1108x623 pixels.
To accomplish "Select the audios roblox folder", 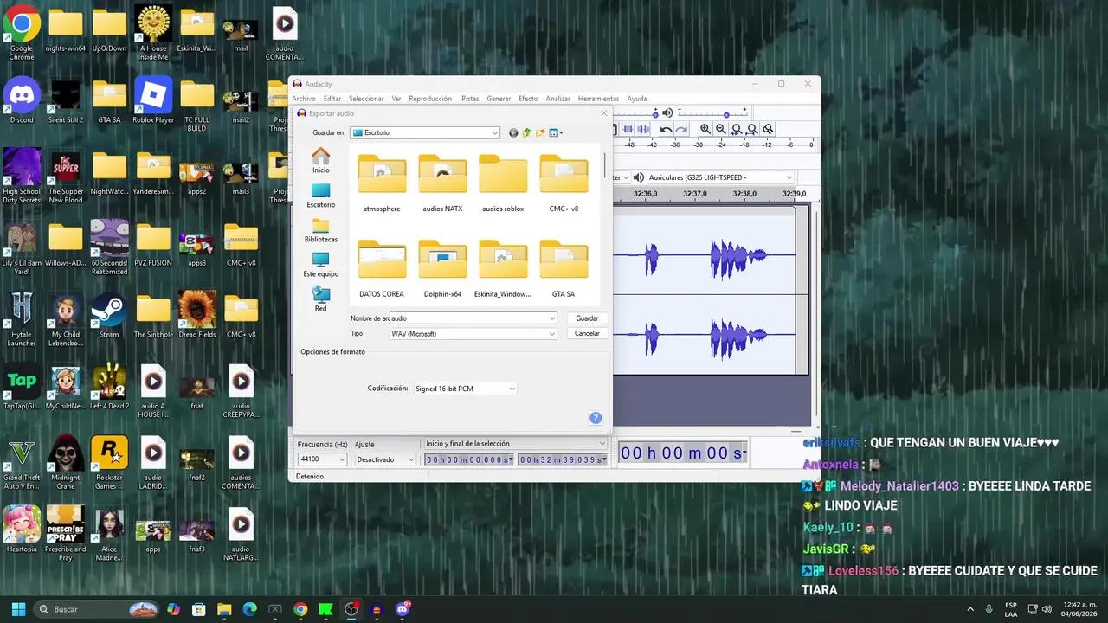I will [503, 183].
